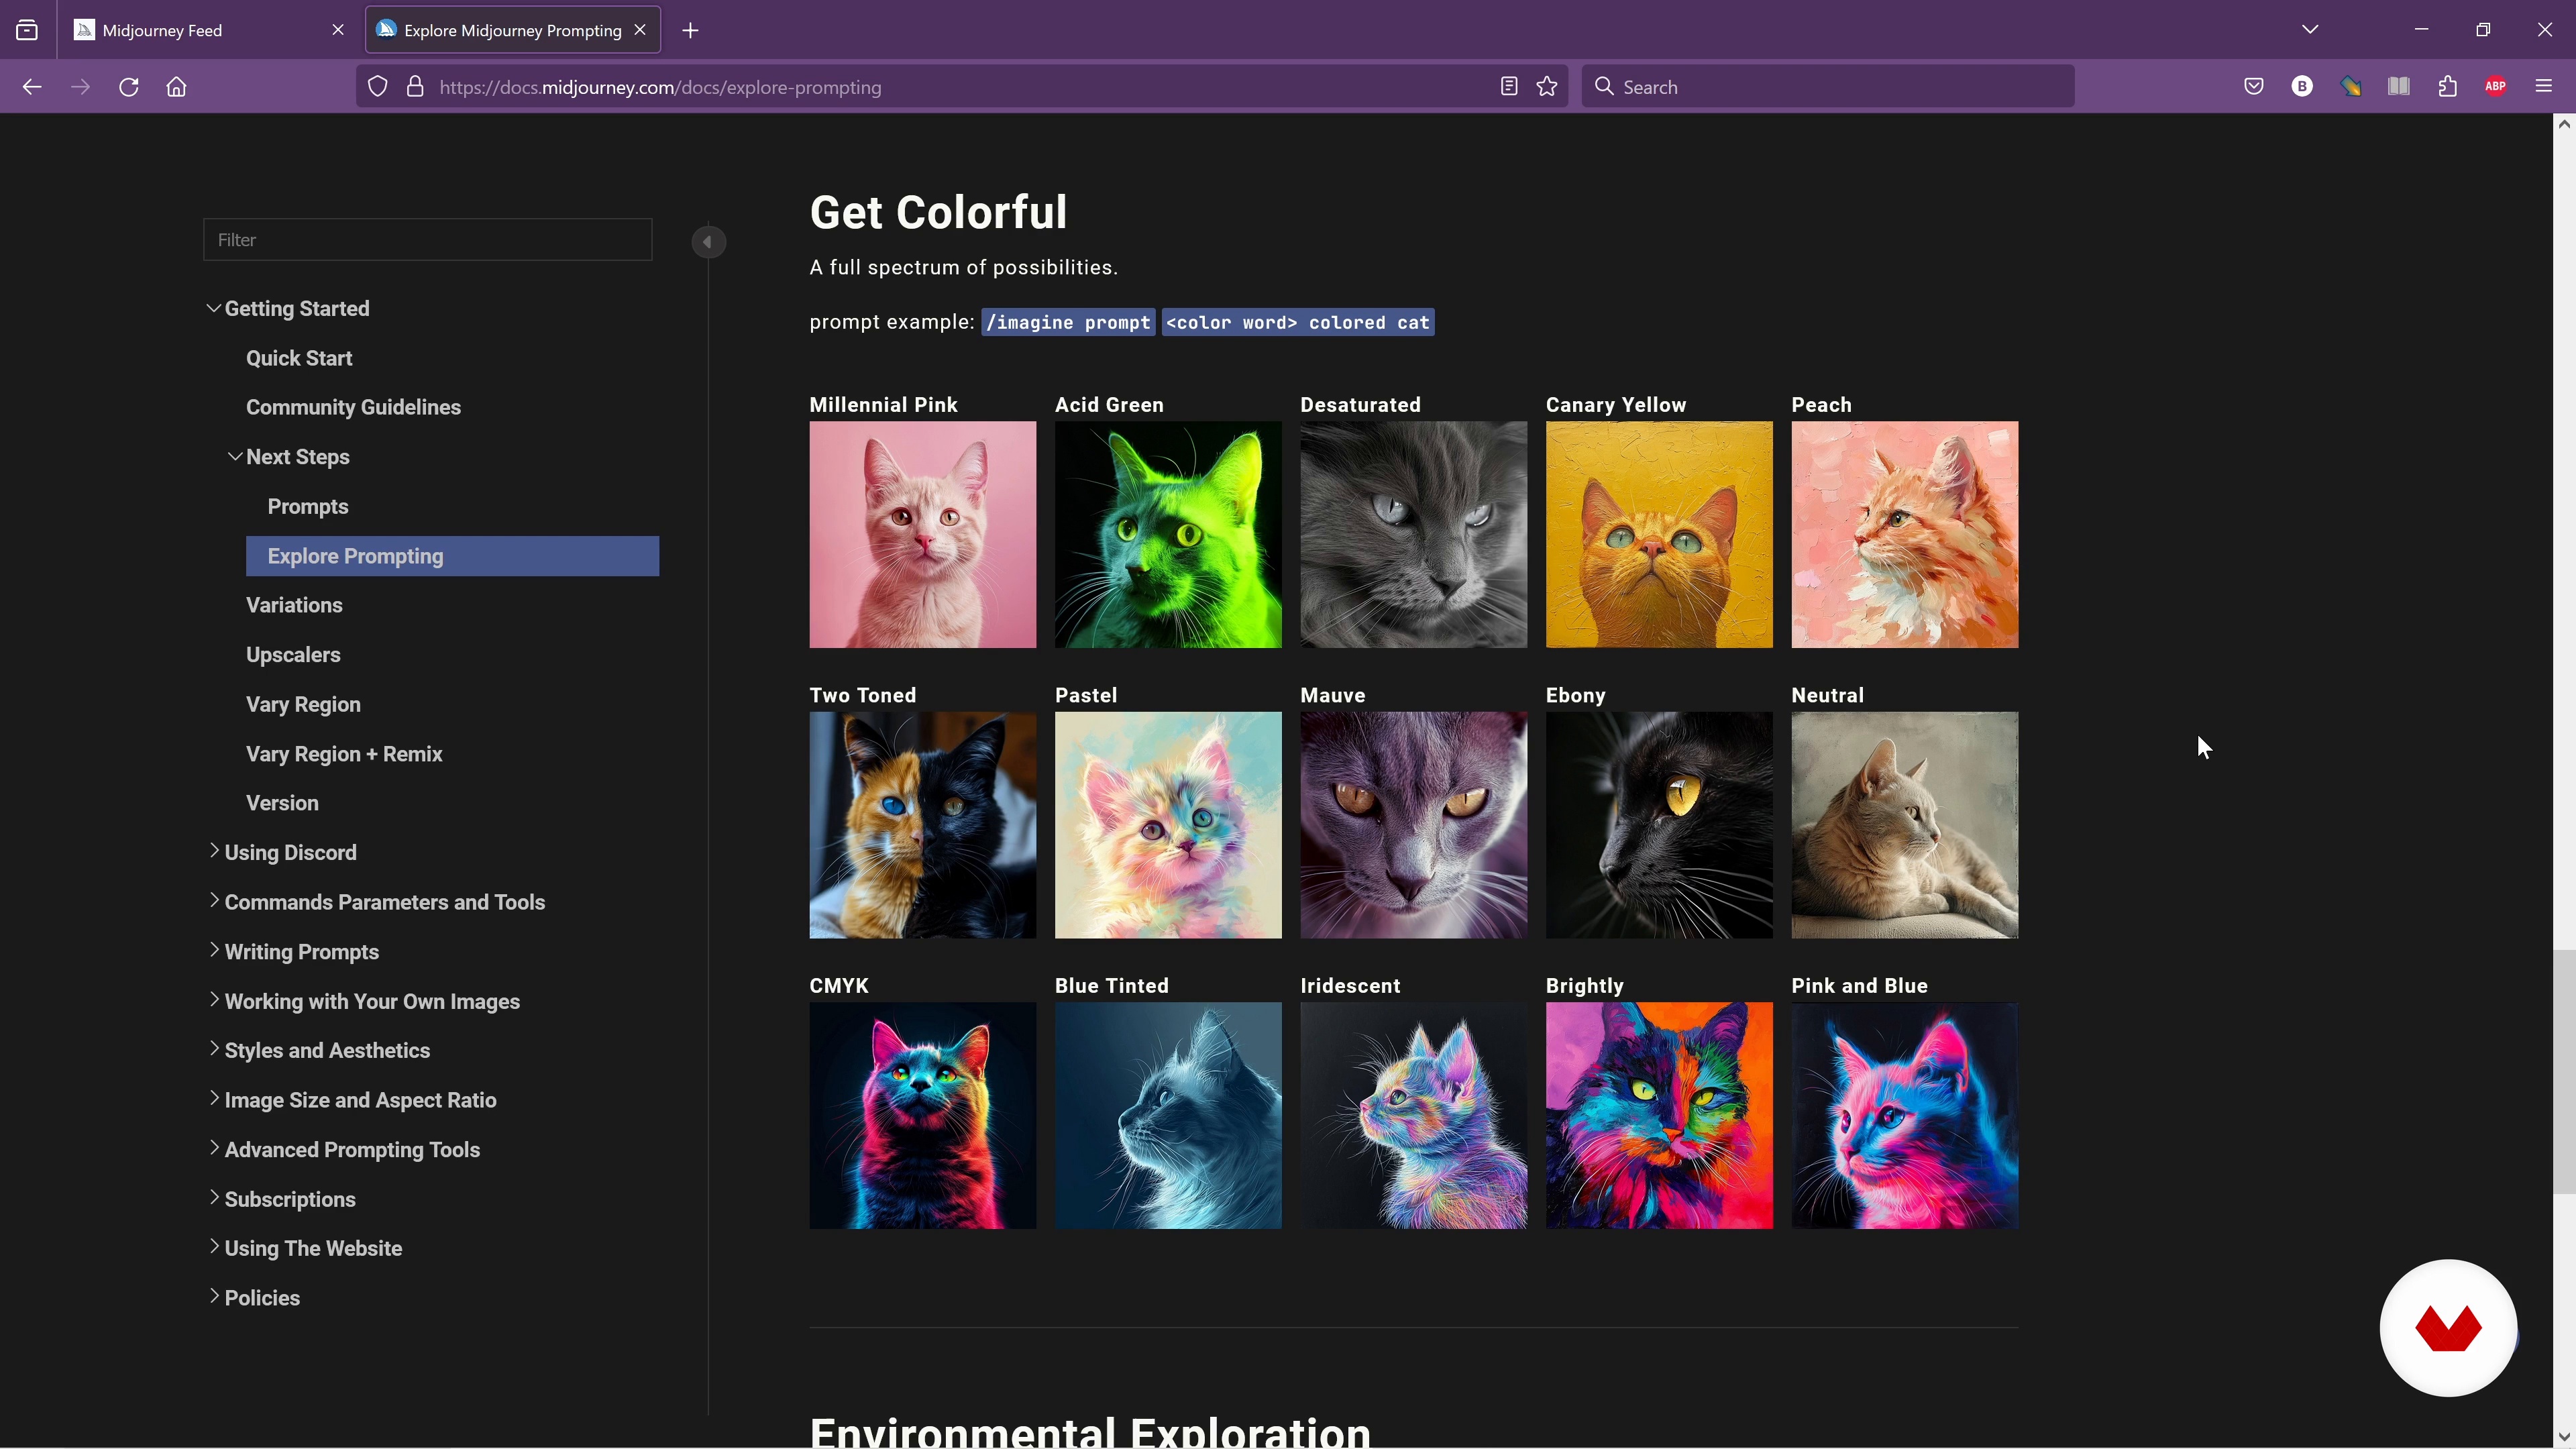Click the Save to Pocket icon
This screenshot has width=2576, height=1449.
click(2254, 87)
